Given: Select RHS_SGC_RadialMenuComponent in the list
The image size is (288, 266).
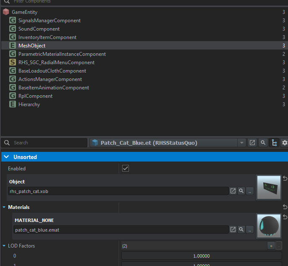Looking at the screenshot, I should coord(56,63).
